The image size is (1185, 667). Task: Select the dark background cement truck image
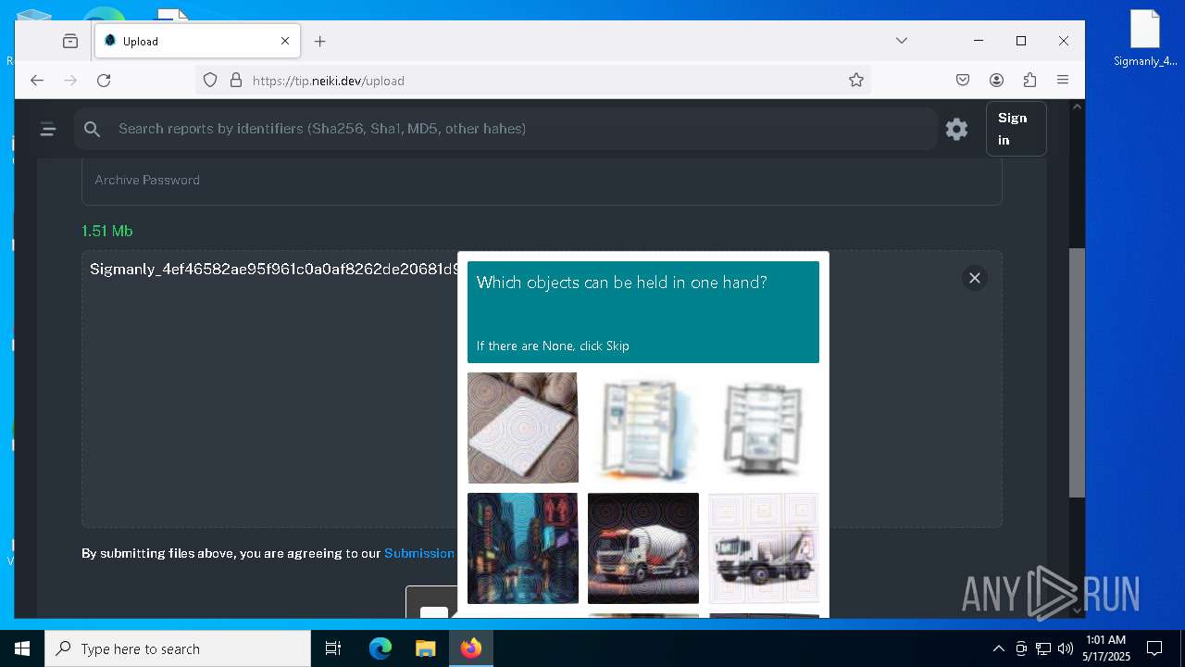point(643,548)
